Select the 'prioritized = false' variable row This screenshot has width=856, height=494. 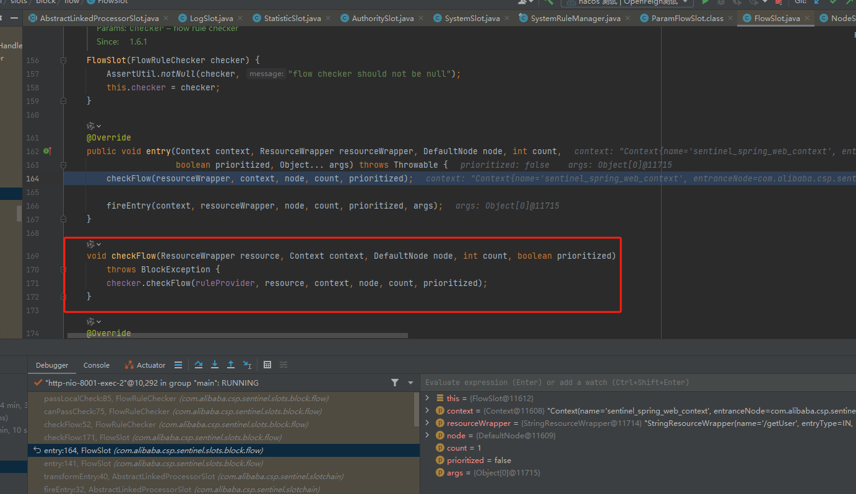pyautogui.click(x=638, y=460)
